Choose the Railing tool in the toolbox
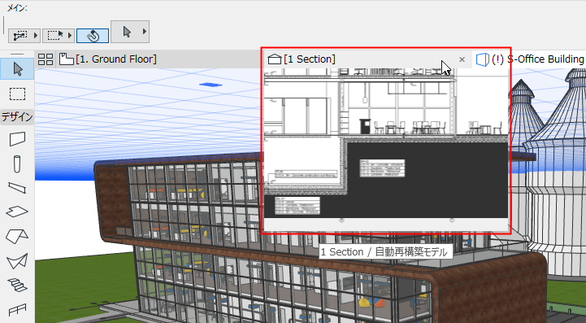The width and height of the screenshot is (586, 323). click(17, 310)
